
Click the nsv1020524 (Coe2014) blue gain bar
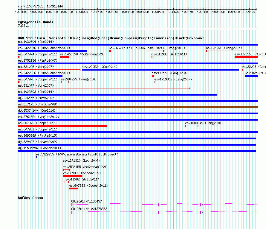(160, 70)
